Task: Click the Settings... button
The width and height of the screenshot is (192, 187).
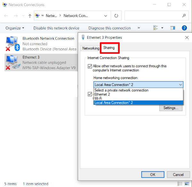Action: pyautogui.click(x=171, y=108)
